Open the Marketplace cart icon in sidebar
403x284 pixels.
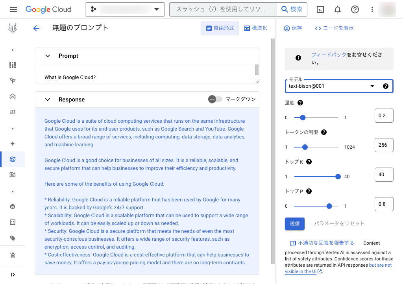13,256
